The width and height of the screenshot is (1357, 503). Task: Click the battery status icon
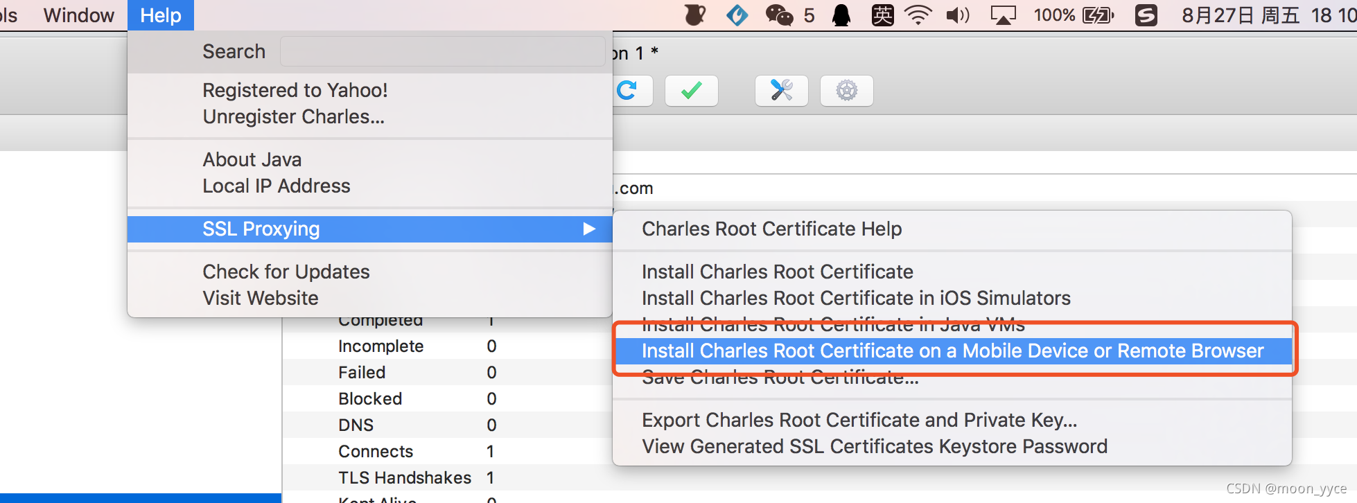tap(1098, 15)
